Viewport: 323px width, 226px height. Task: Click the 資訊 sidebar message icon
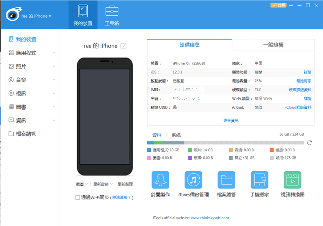[x=11, y=120]
